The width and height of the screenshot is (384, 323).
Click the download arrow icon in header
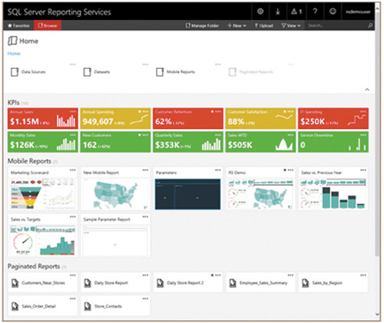(278, 12)
